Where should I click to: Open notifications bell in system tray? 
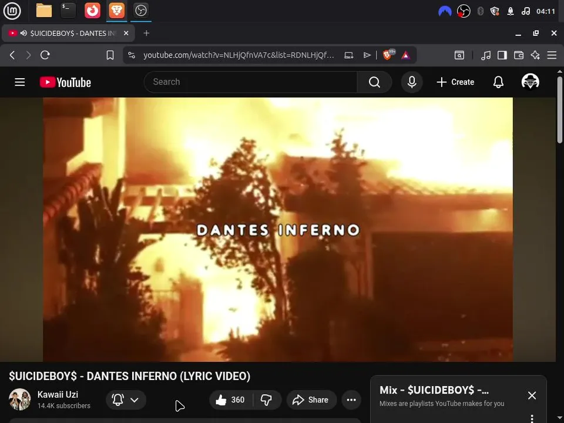tap(510, 12)
